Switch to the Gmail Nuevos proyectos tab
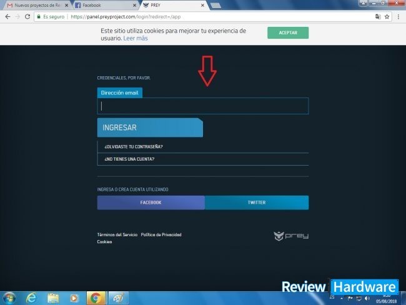The height and width of the screenshot is (305, 406). 37,5
